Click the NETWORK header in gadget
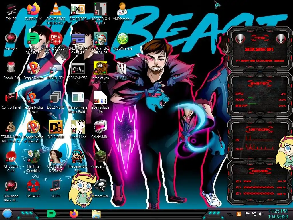 (259, 129)
